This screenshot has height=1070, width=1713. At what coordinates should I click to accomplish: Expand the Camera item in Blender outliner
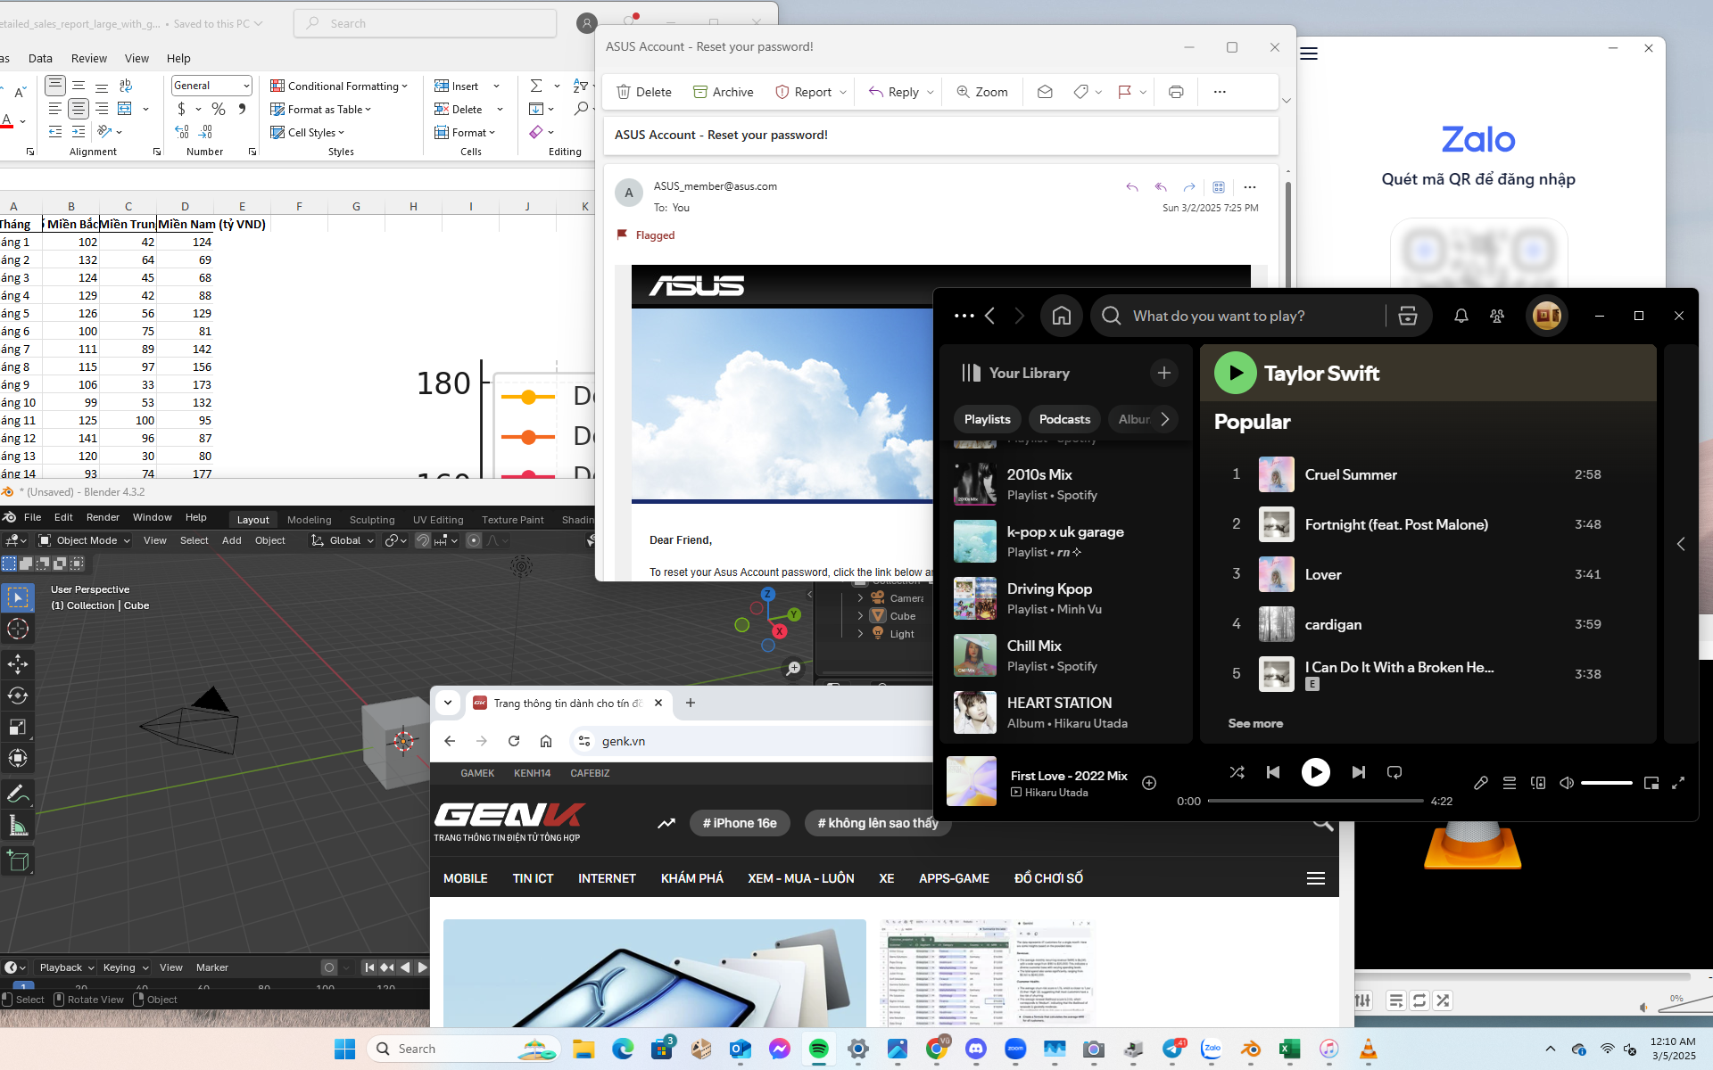point(860,598)
